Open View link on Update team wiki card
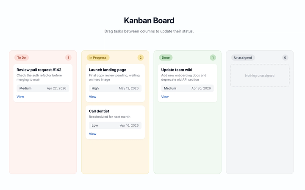 click(165, 97)
